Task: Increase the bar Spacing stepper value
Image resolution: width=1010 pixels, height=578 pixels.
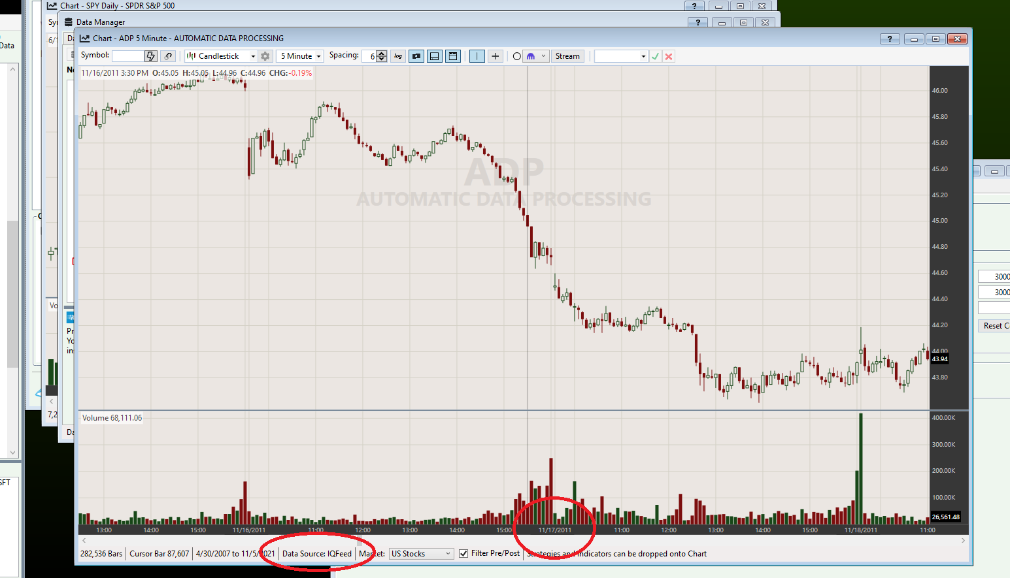Action: point(382,54)
